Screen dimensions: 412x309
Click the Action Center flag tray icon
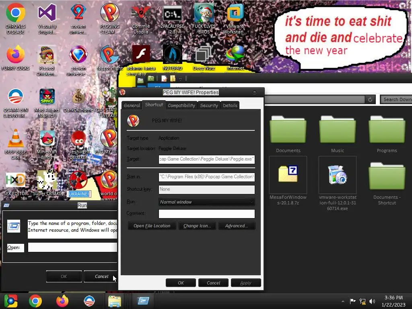pos(352,301)
